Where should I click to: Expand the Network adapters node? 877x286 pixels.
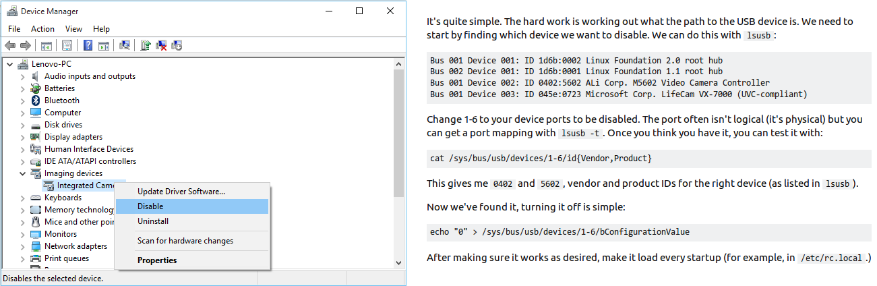pyautogui.click(x=23, y=246)
